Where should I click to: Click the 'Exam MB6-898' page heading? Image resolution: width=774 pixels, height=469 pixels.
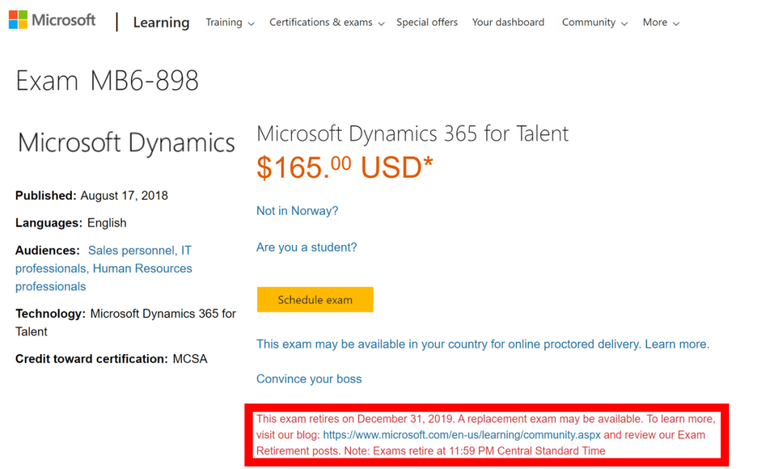coord(107,81)
